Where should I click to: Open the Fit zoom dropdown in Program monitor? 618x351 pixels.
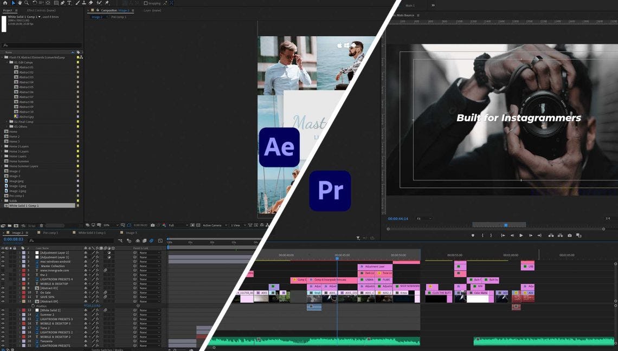(423, 219)
